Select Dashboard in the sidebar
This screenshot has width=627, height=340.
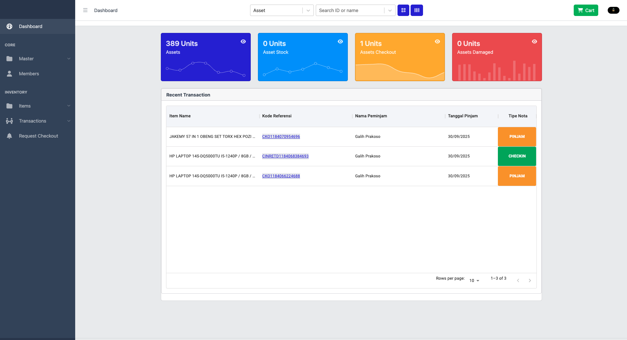[x=31, y=26]
